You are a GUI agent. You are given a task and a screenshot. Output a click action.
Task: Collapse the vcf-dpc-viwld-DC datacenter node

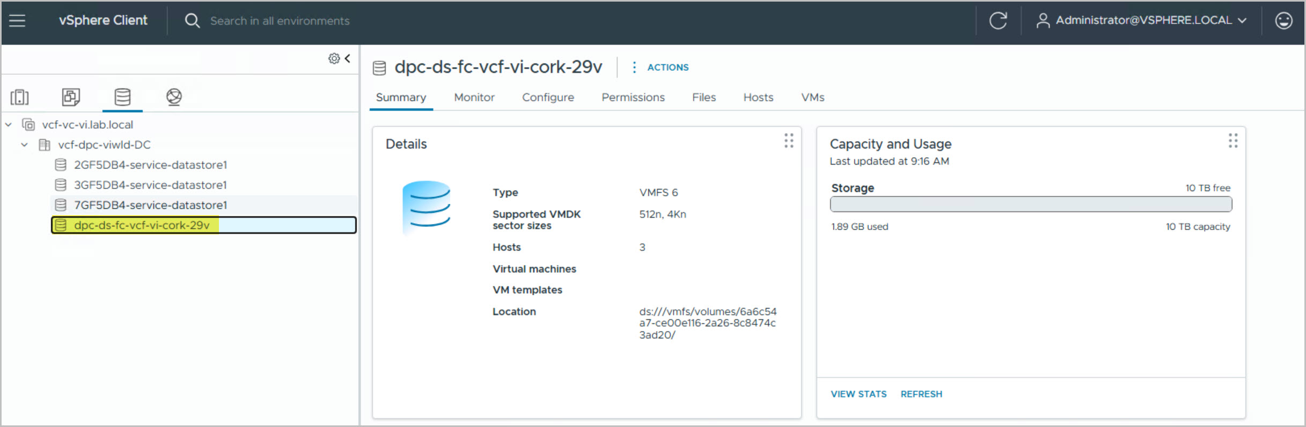pos(25,145)
